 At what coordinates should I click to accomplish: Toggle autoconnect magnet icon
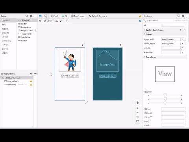coord(44,21)
